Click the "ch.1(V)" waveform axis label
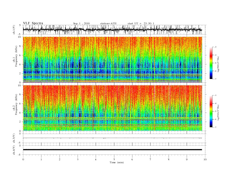This screenshot has width=231, height=179. (14, 30)
